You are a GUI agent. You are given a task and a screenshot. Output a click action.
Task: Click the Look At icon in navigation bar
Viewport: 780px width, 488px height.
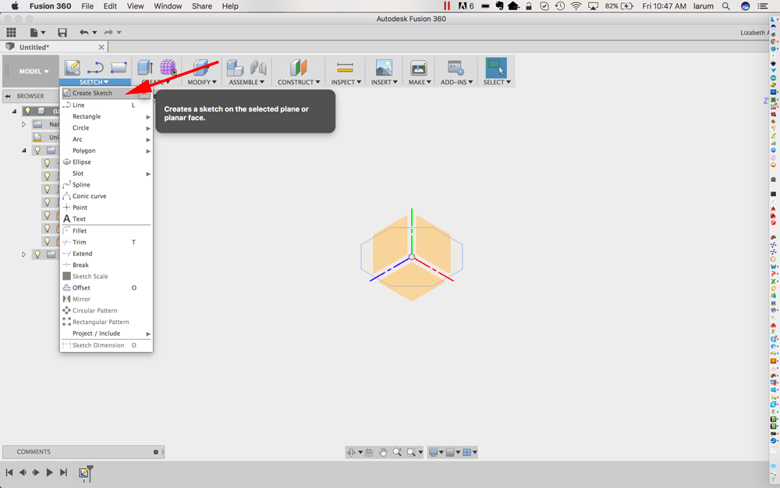tap(369, 452)
